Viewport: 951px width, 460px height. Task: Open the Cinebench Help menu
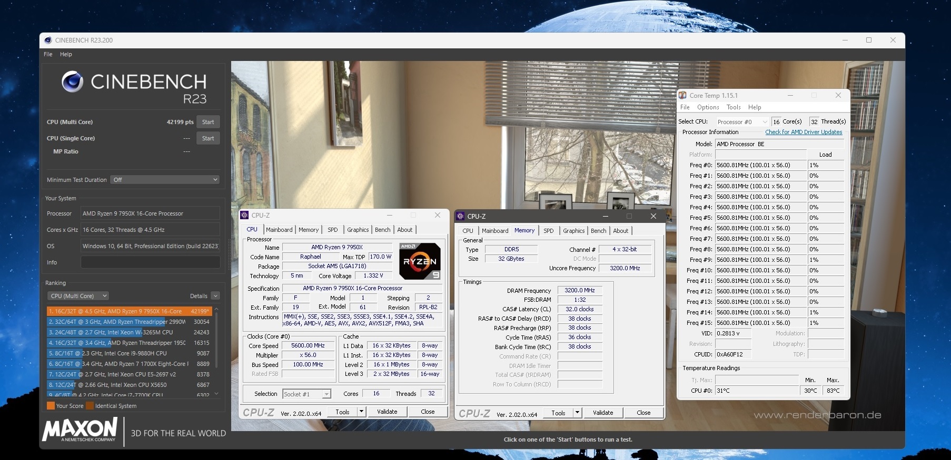pos(66,54)
